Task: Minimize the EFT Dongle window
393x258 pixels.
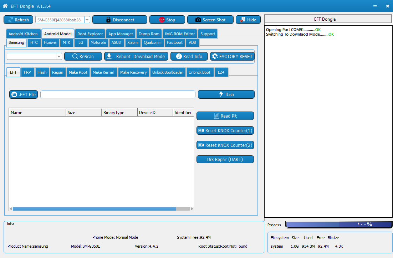Action: 375,6
